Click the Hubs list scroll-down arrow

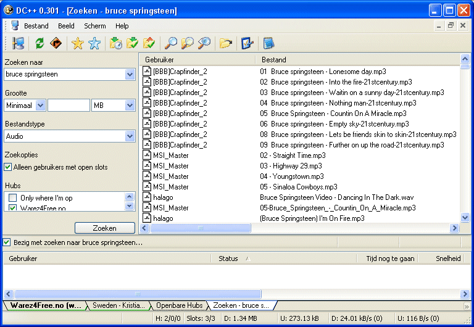[130, 206]
